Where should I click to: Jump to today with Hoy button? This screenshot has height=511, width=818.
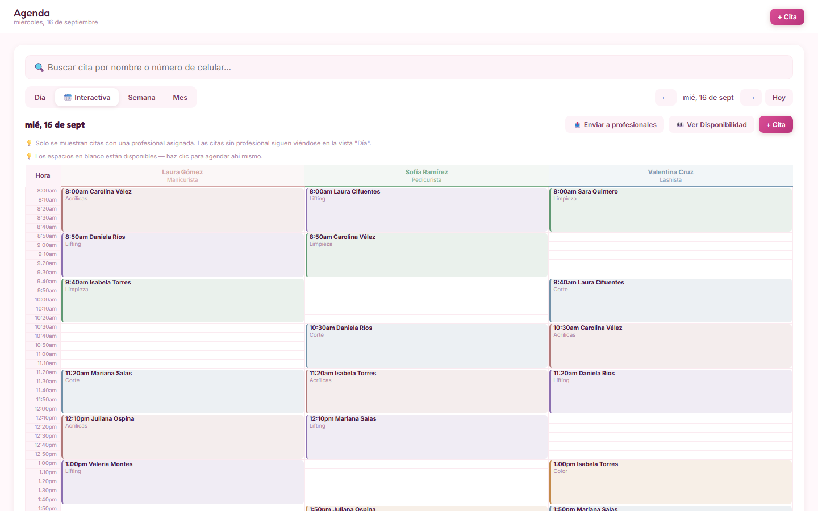[x=779, y=98]
